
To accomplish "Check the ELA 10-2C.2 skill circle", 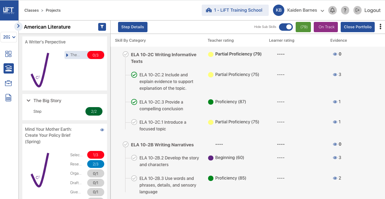I will click(x=134, y=75).
